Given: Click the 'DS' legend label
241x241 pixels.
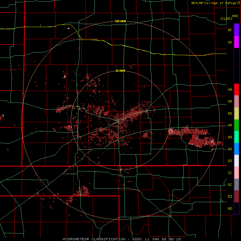Looking at the screenshot, I should (230, 161).
